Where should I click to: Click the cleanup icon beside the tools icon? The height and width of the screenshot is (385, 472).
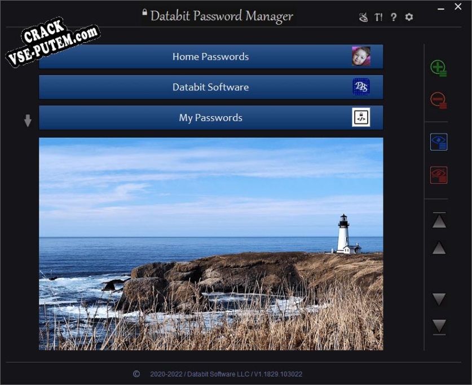364,17
